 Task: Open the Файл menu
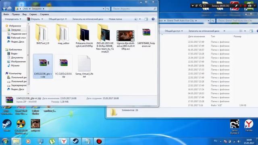6,14
